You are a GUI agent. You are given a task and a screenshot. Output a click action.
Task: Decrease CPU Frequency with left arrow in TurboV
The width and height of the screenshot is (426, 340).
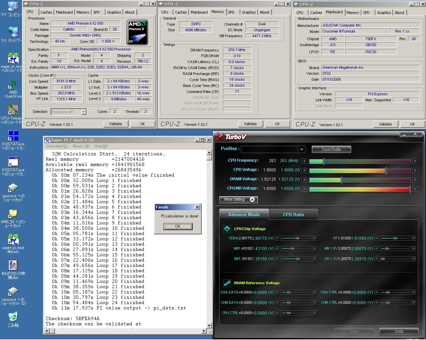(304, 161)
